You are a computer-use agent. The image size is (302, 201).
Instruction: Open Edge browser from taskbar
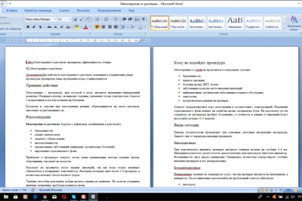coord(35,197)
